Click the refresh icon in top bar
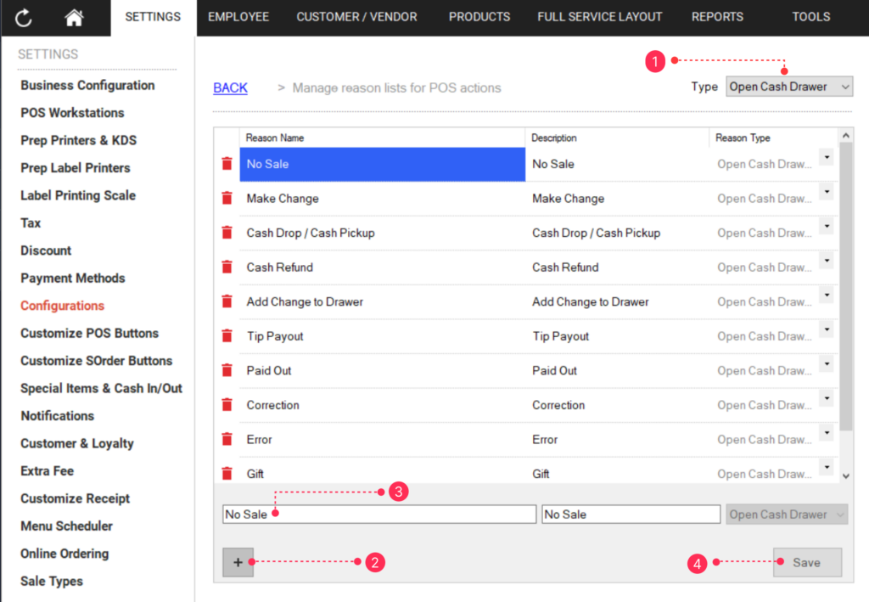This screenshot has width=869, height=602. coord(23,18)
